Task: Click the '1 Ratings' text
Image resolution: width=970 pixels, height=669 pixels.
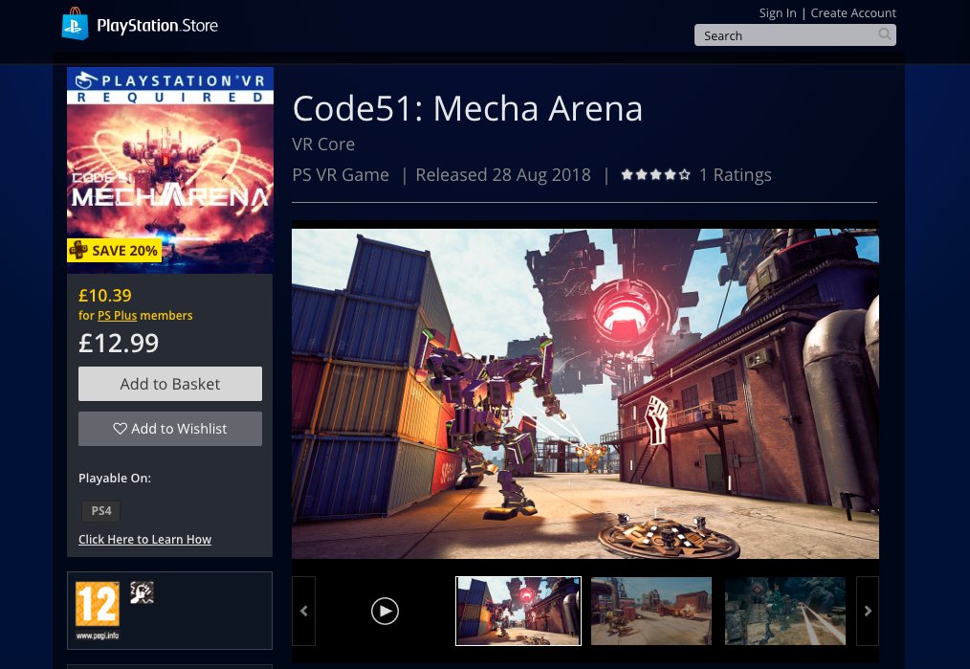Action: click(x=735, y=175)
